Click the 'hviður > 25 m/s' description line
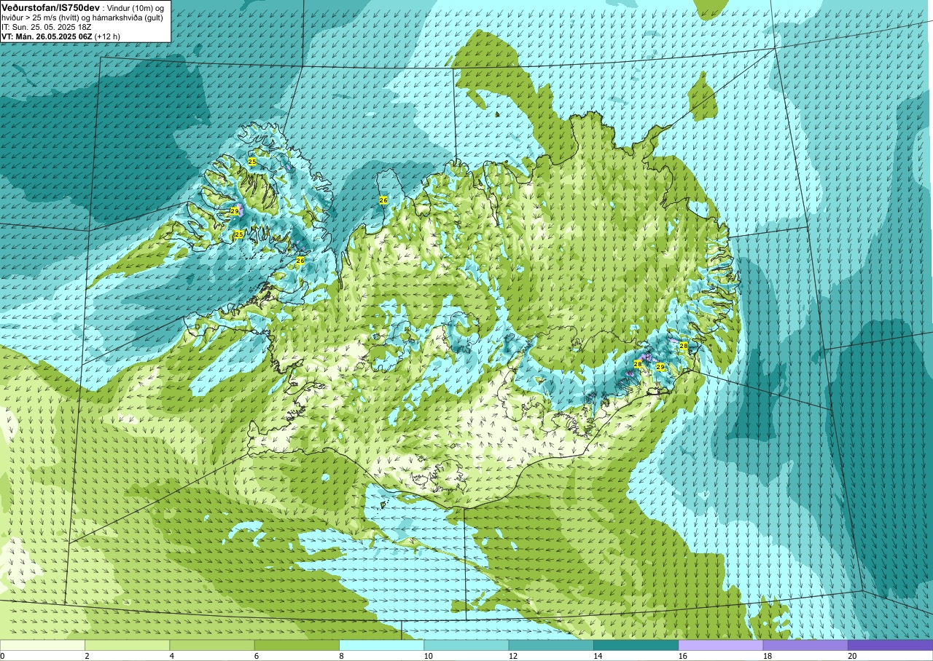This screenshot has width=933, height=661. tap(82, 17)
